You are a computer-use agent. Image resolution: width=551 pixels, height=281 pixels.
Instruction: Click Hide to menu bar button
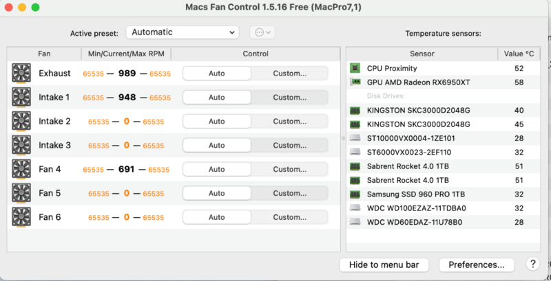point(384,265)
